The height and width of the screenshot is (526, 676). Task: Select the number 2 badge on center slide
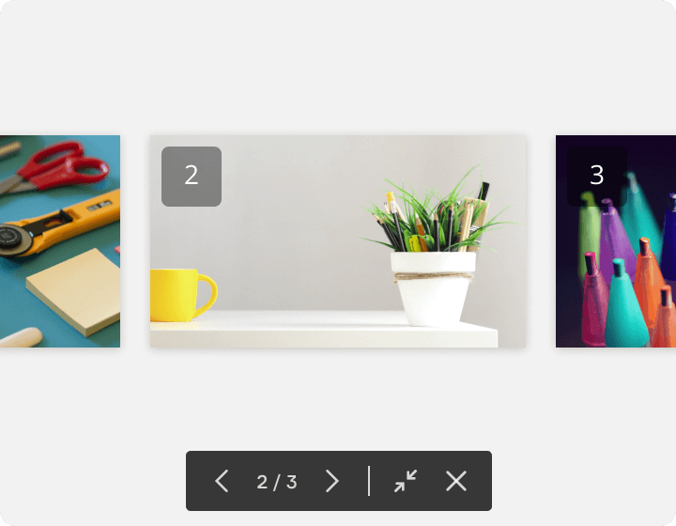(192, 177)
